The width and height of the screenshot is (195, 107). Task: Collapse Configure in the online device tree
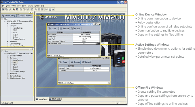(x=8, y=26)
